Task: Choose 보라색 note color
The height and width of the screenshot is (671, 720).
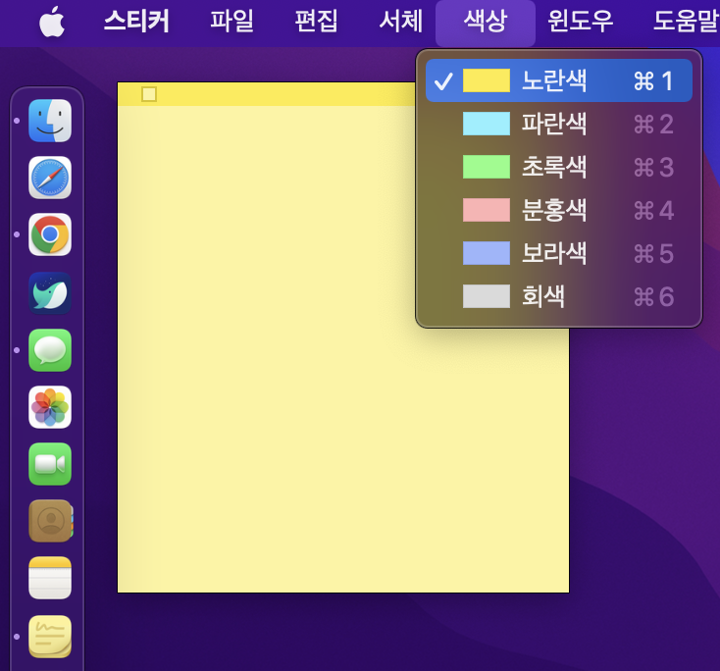Action: click(x=559, y=253)
